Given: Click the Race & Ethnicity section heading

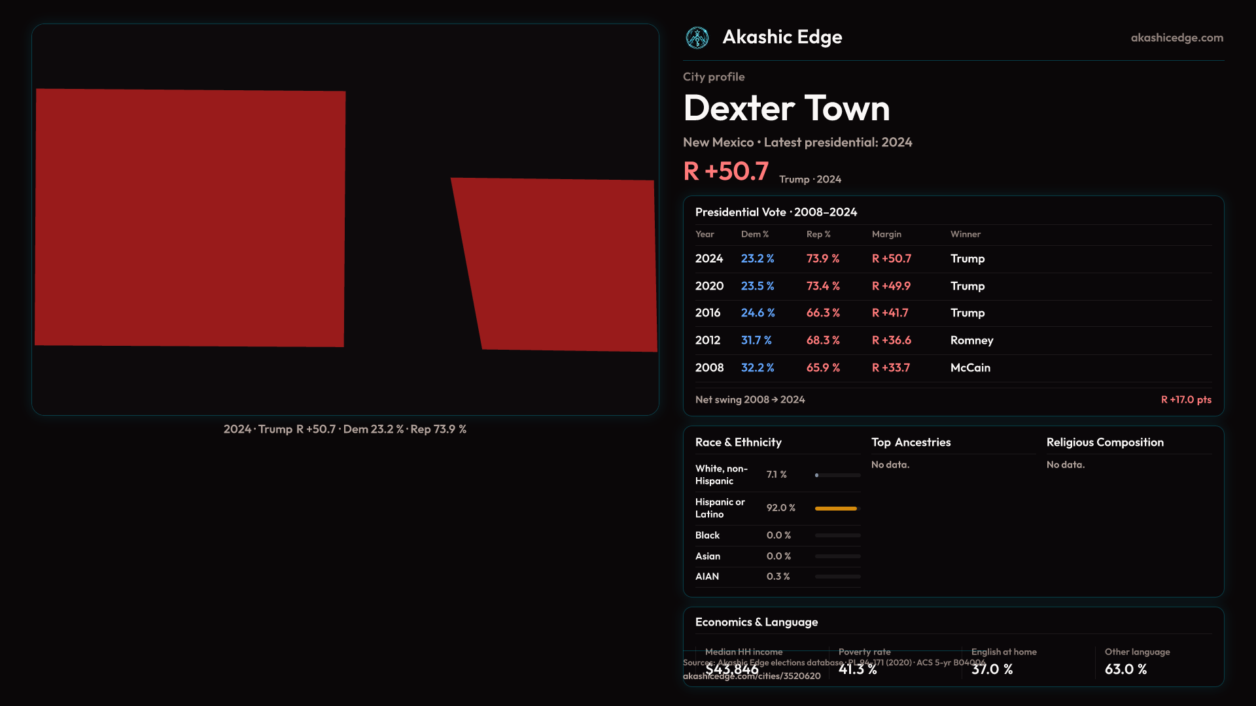Looking at the screenshot, I should [x=738, y=443].
